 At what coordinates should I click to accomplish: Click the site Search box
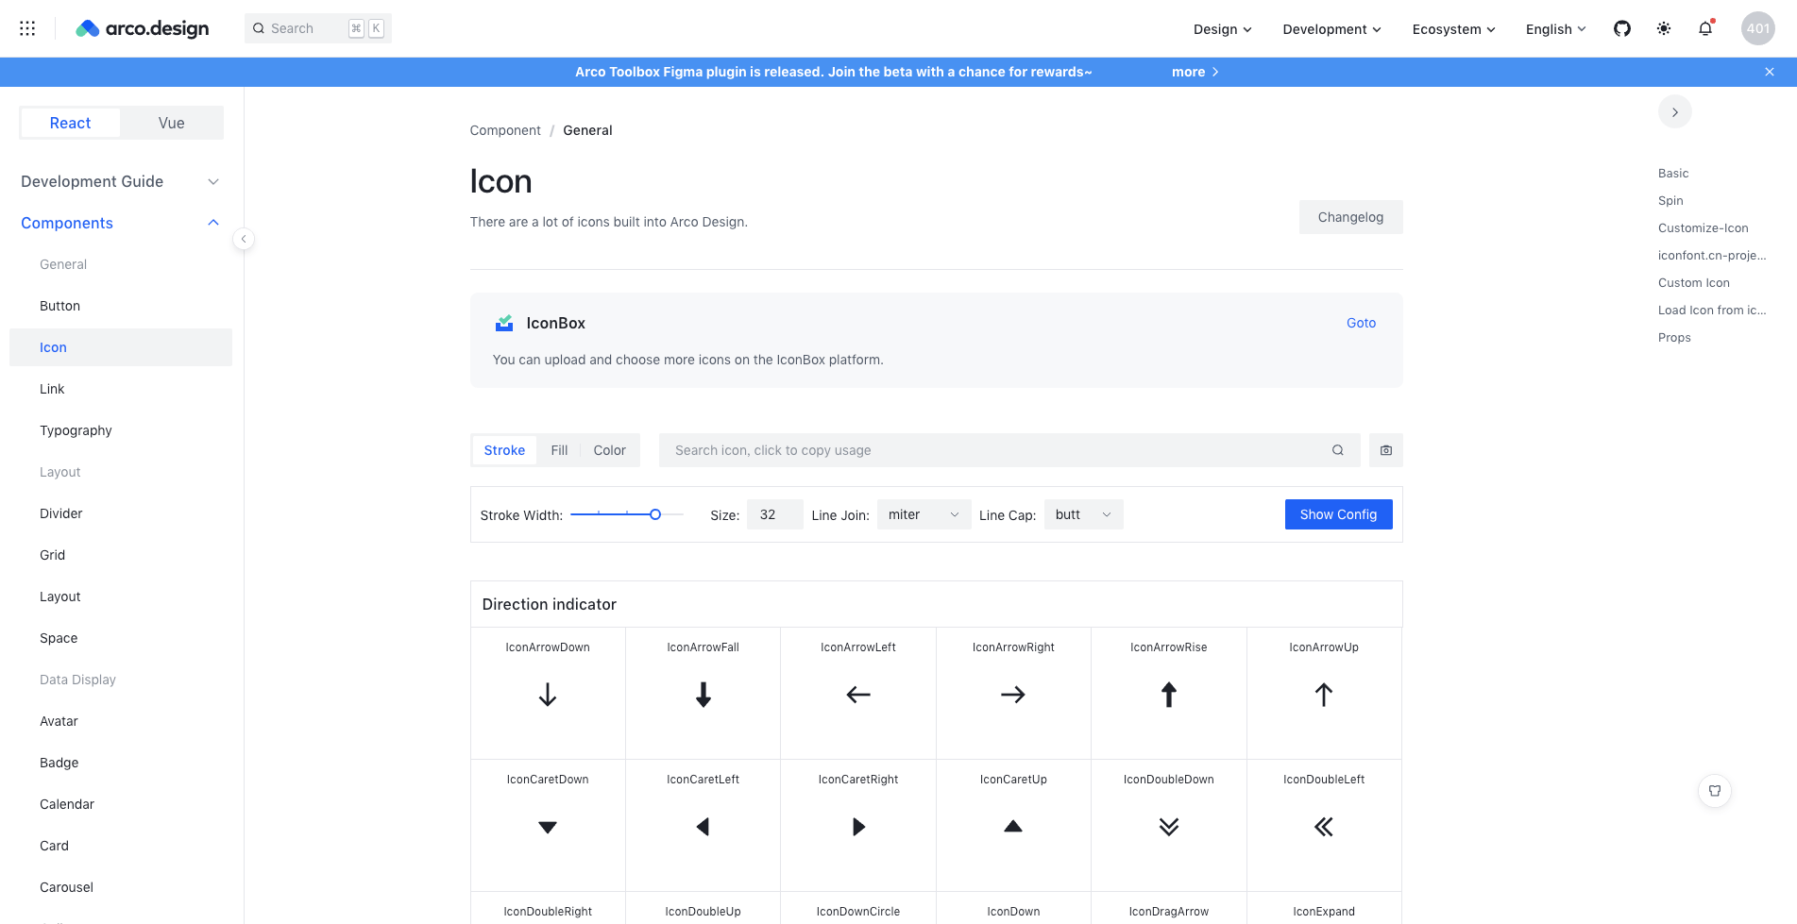click(x=318, y=28)
